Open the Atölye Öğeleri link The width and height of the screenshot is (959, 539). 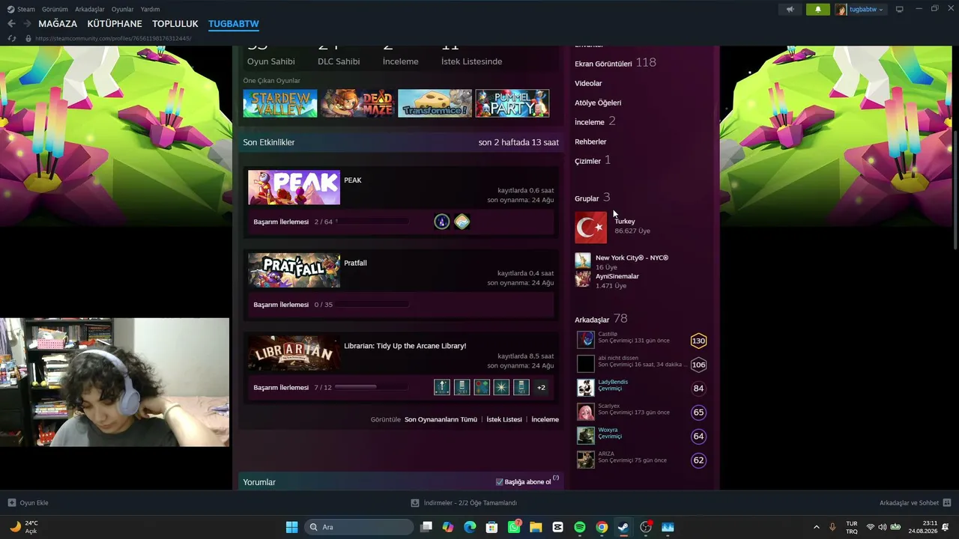click(598, 103)
